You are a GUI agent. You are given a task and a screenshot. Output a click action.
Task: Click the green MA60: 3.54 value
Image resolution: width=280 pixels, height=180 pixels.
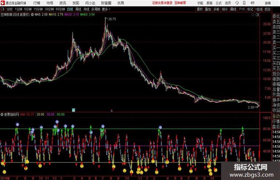coord(87,14)
